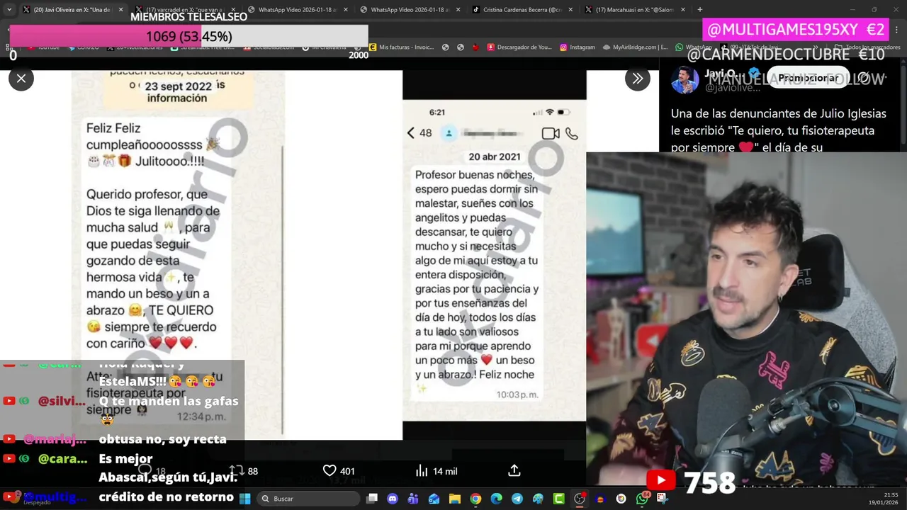Open Javi Oliveira's profile avatar
This screenshot has height=510, width=907.
[x=685, y=80]
